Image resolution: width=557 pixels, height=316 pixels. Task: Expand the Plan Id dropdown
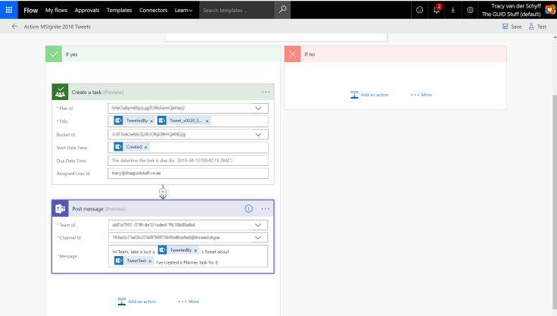(261, 108)
